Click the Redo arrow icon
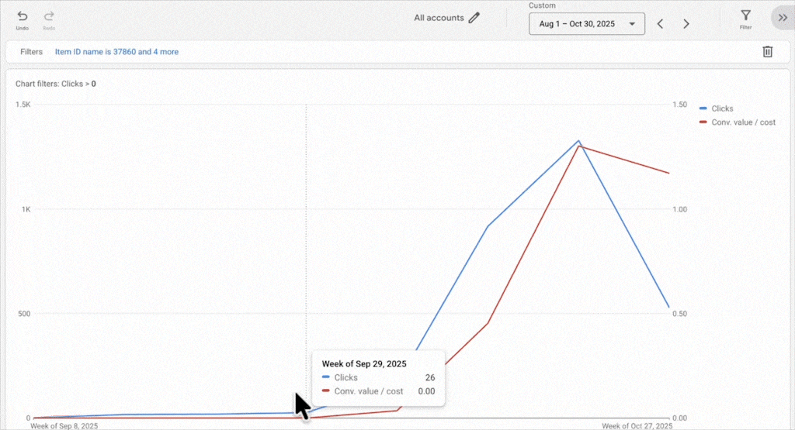This screenshot has width=795, height=430. point(49,16)
